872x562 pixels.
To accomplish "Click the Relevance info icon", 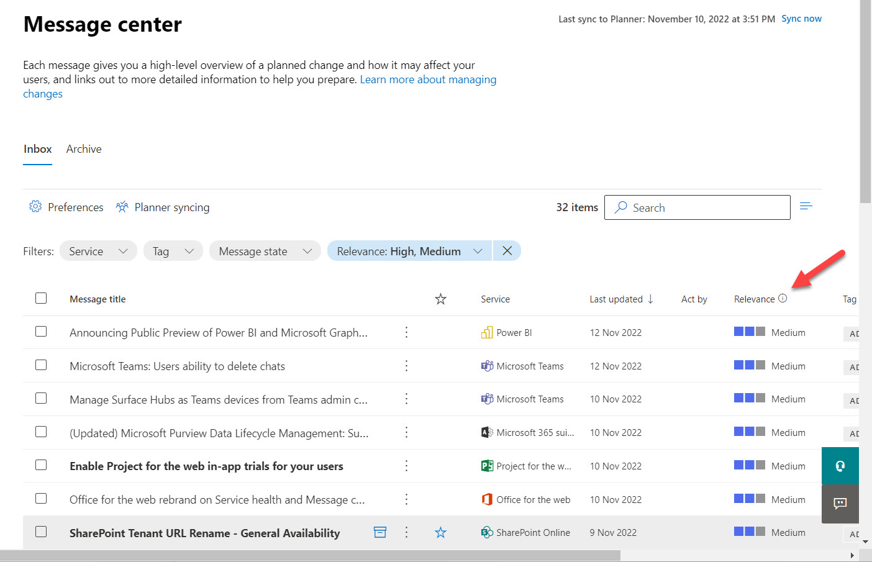I will (783, 299).
